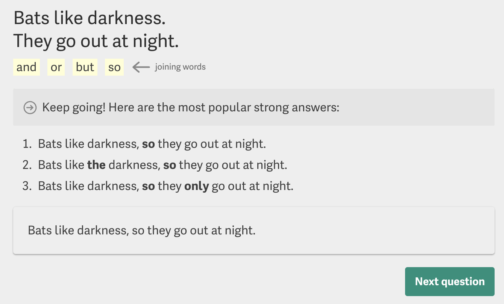Screen dimensions: 504x304
Task: Click the bold word "only" in answer three
Action: [196, 186]
